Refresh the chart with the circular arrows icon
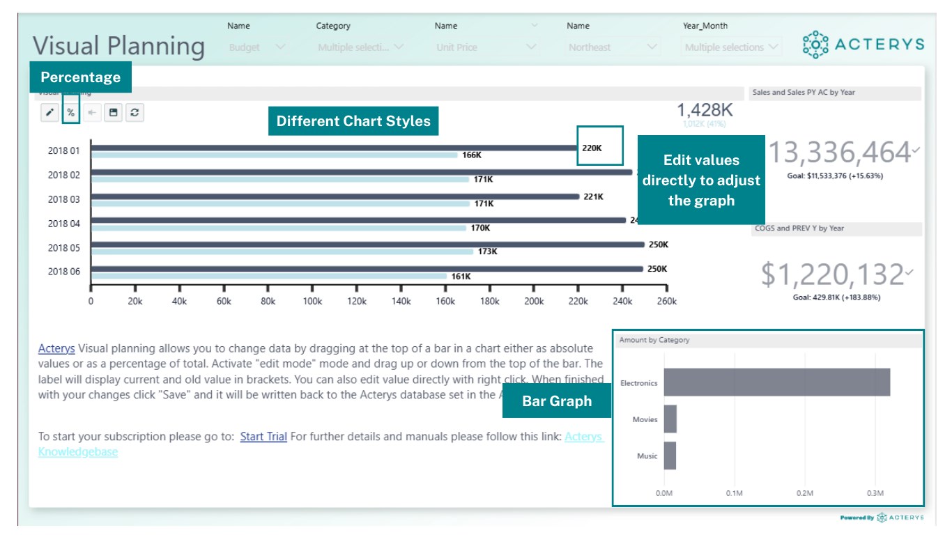The height and width of the screenshot is (535, 952). pyautogui.click(x=135, y=113)
